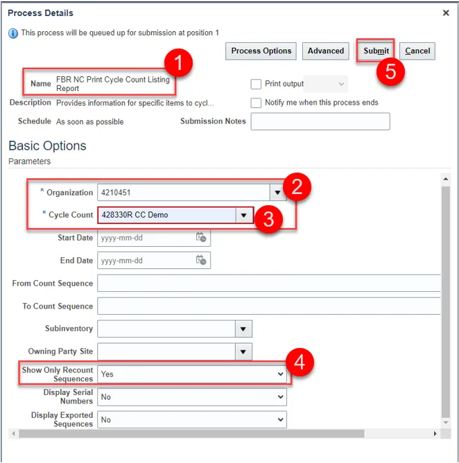Screen dimensions: 459x463
Task: Click the horizontal scrollbar thumb
Action: [191, 433]
